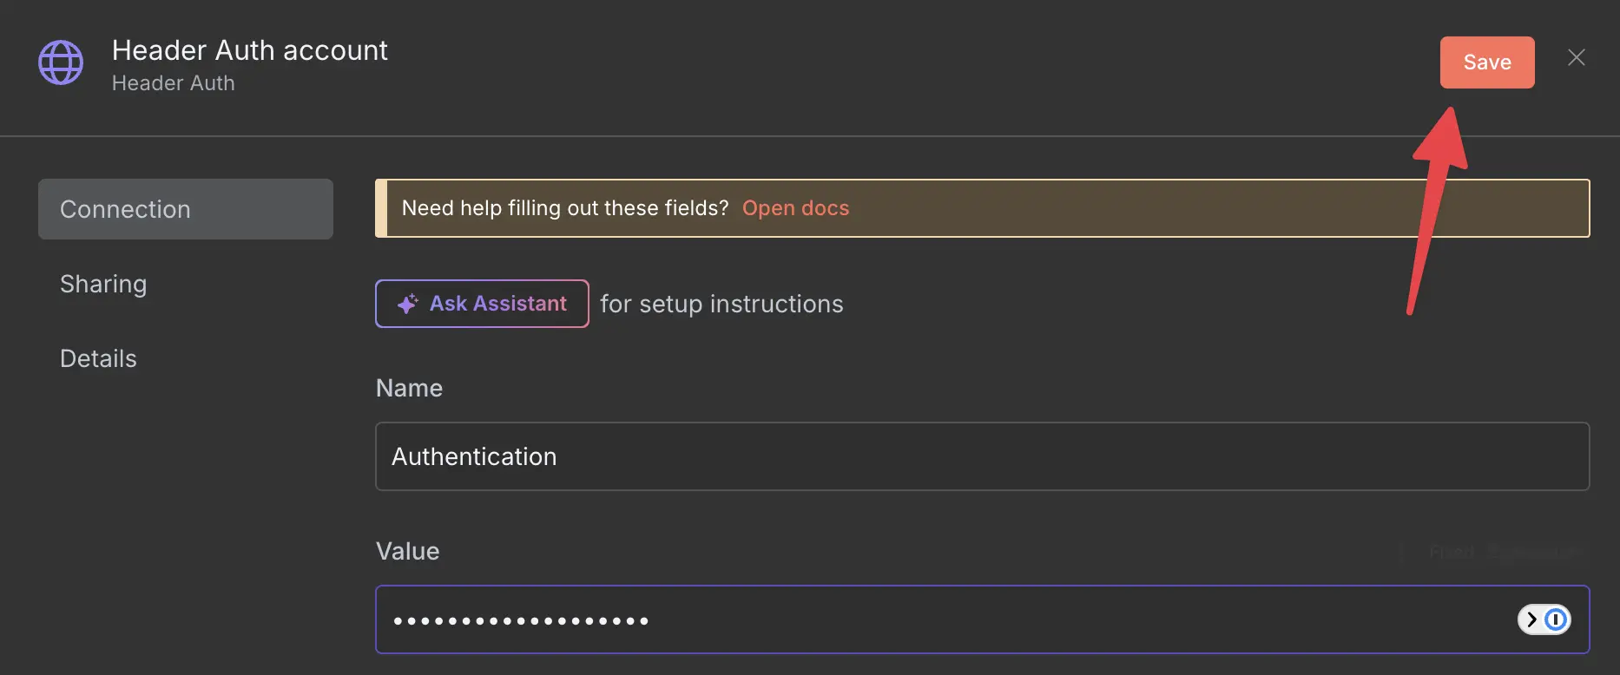
Task: Click the globe credential icon
Action: 61,62
